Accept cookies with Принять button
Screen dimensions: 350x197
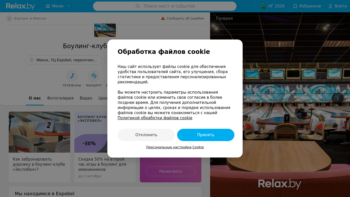[206, 135]
